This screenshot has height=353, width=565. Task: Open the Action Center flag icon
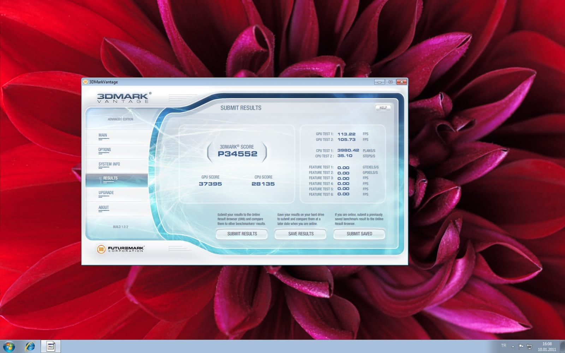coord(521,346)
